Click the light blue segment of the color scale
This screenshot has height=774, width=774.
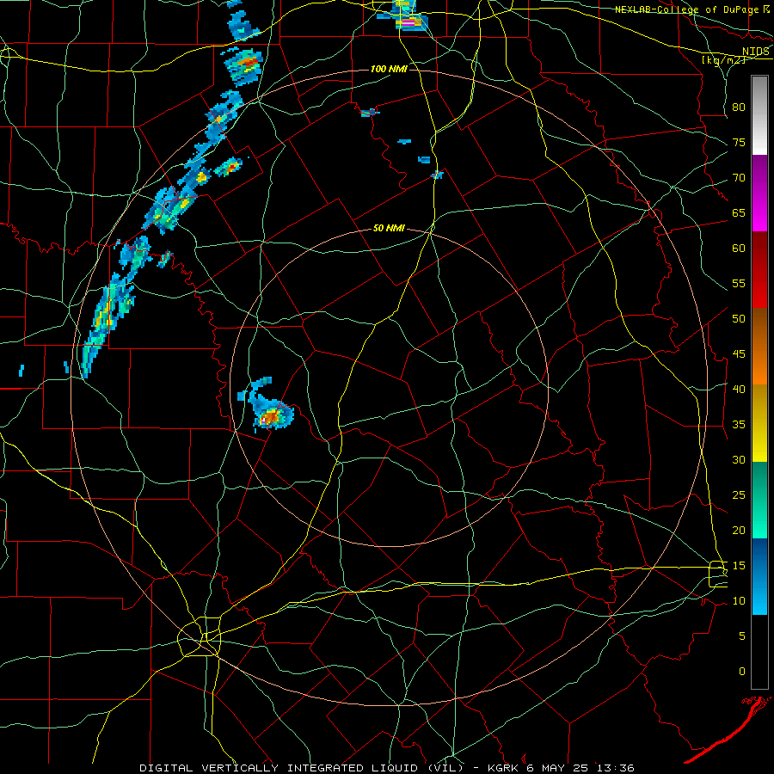click(759, 576)
